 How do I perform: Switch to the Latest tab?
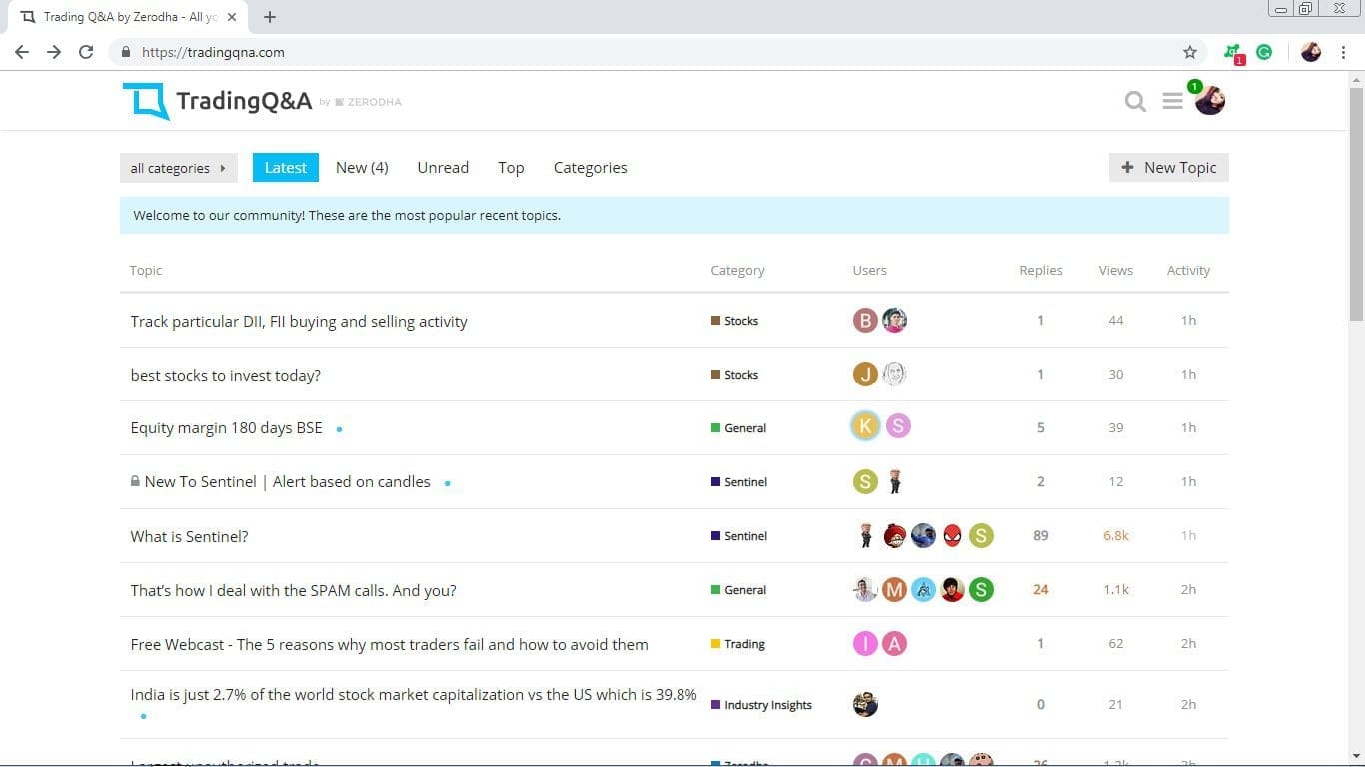pos(286,167)
